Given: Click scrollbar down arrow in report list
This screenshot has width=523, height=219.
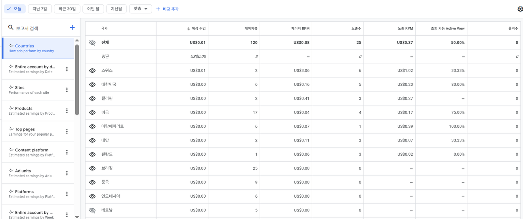Looking at the screenshot, I should pos(77,217).
